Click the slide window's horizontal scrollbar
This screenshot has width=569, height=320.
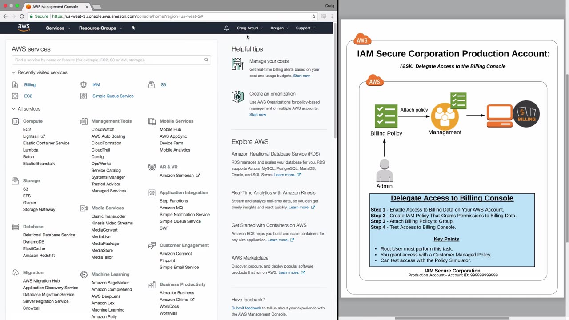[x=452, y=318]
